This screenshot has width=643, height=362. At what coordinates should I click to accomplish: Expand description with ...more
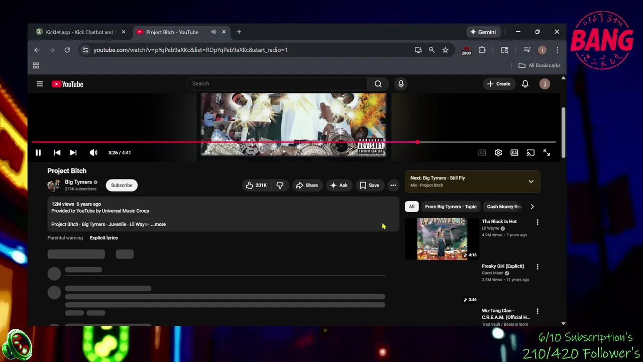[x=159, y=224]
